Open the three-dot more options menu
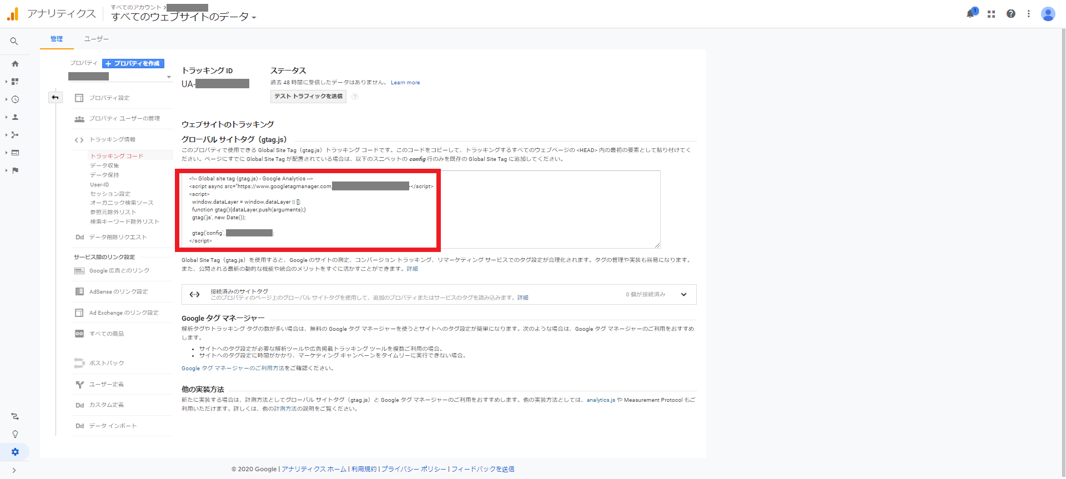 point(1029,14)
